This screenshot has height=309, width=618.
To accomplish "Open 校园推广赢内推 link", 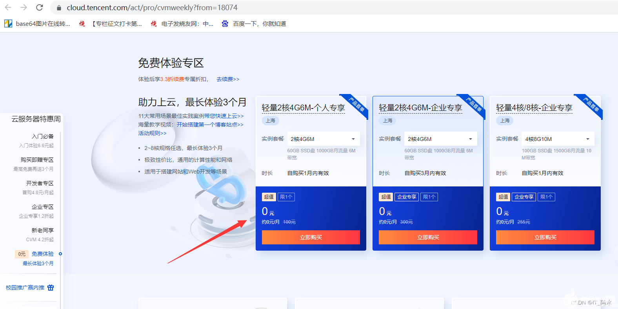I will coord(25,287).
